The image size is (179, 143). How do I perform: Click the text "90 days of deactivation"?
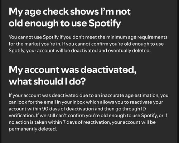click(x=68, y=109)
